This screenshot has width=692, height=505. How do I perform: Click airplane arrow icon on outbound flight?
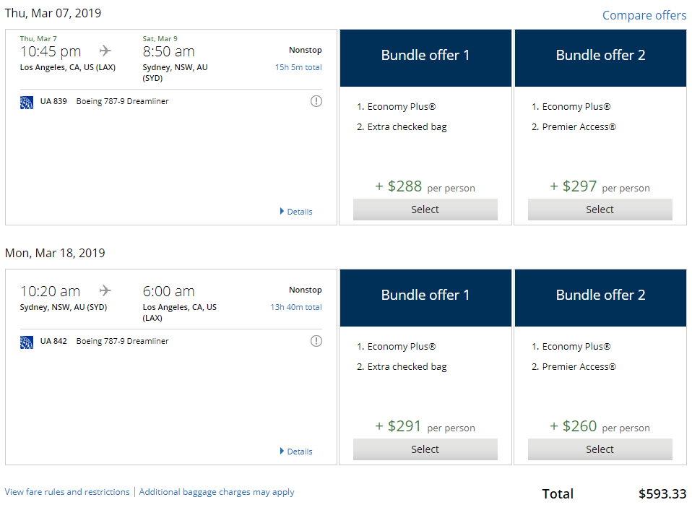[x=106, y=51]
